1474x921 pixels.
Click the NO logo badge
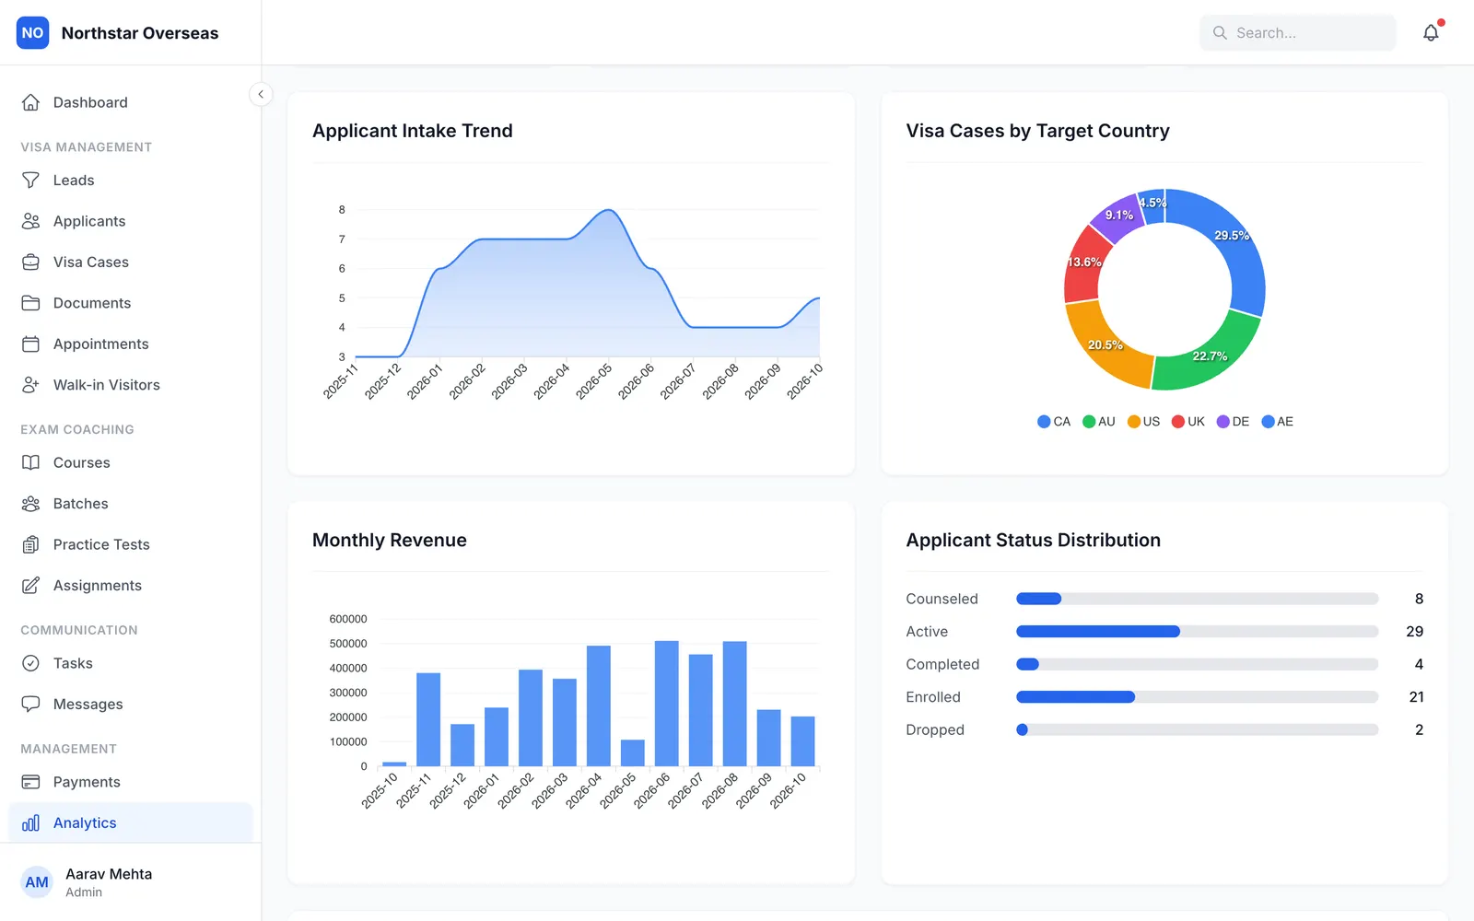(32, 33)
